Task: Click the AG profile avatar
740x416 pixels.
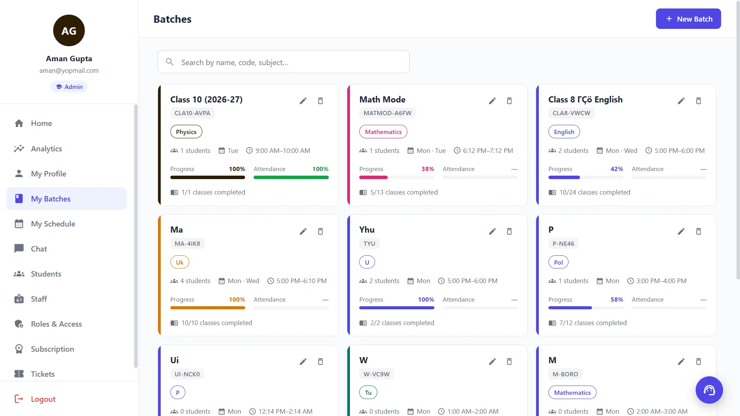Action: 69,30
